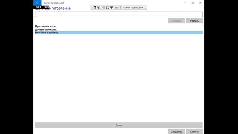Click the Далее button
This screenshot has height=134, width=238.
click(x=119, y=125)
